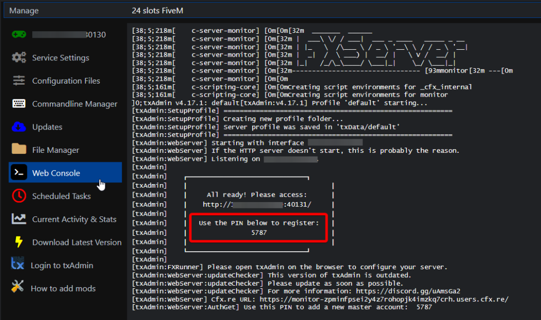Image resolution: width=541 pixels, height=320 pixels.
Task: Click the Download Latest Version lightning icon
Action: tap(19, 242)
